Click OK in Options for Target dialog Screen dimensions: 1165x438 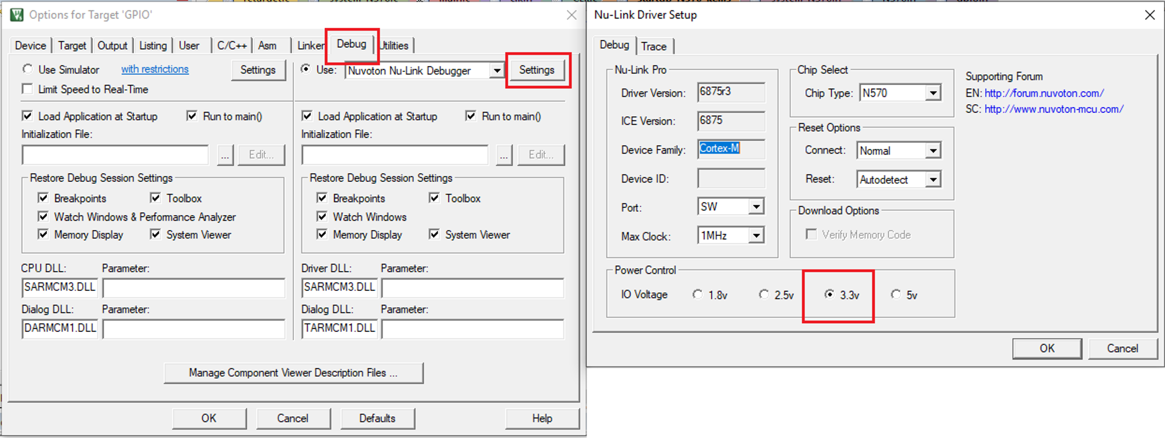pos(209,418)
